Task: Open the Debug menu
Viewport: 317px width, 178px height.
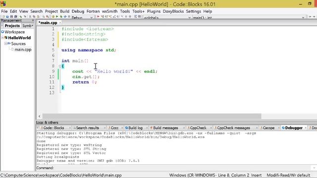Action: 78,11
